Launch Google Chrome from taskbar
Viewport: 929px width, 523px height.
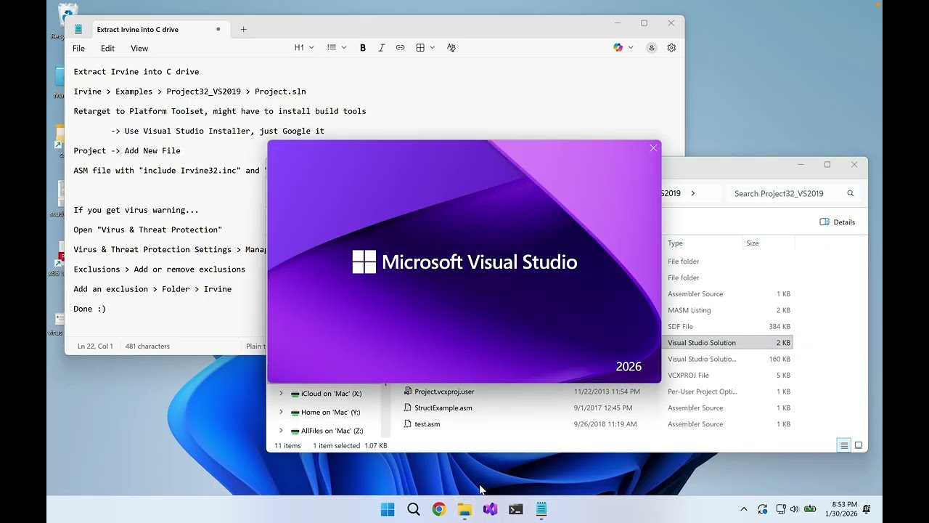coord(439,509)
